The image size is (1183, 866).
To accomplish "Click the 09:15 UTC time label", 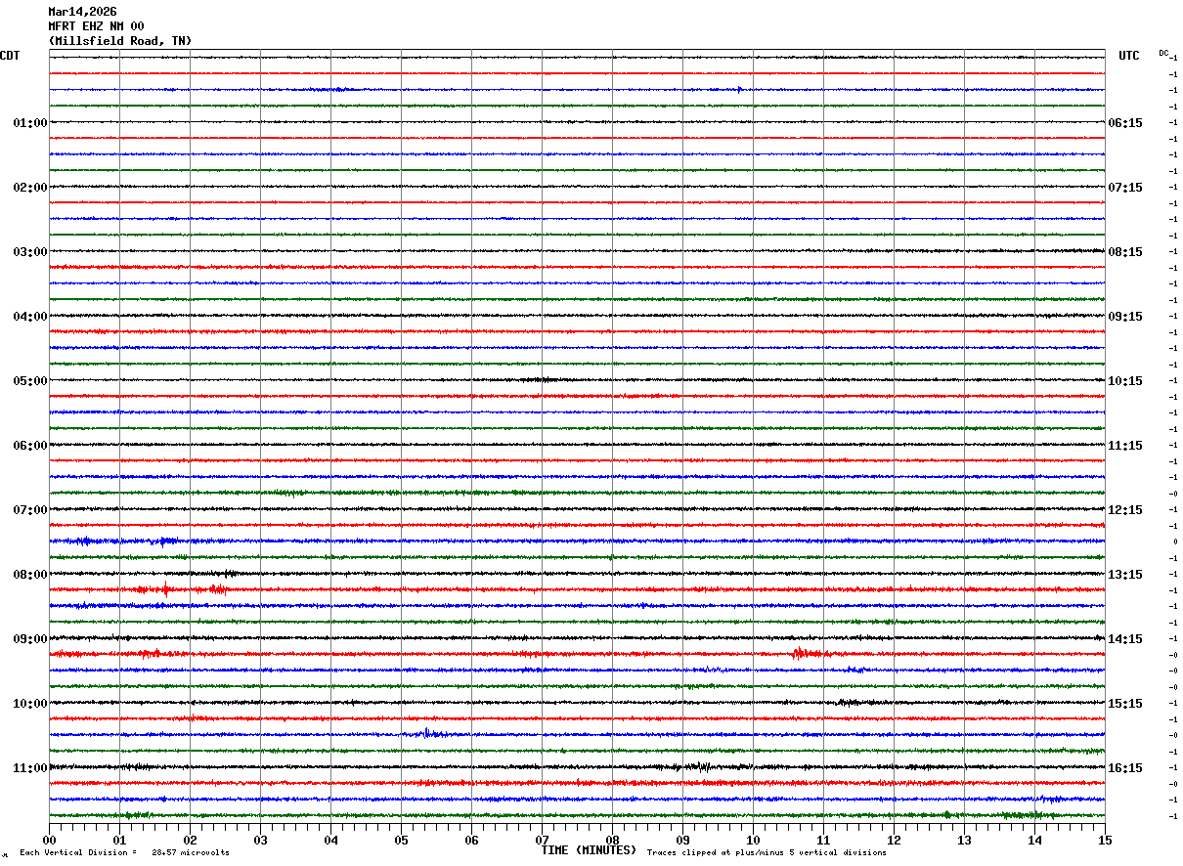I will point(1125,317).
